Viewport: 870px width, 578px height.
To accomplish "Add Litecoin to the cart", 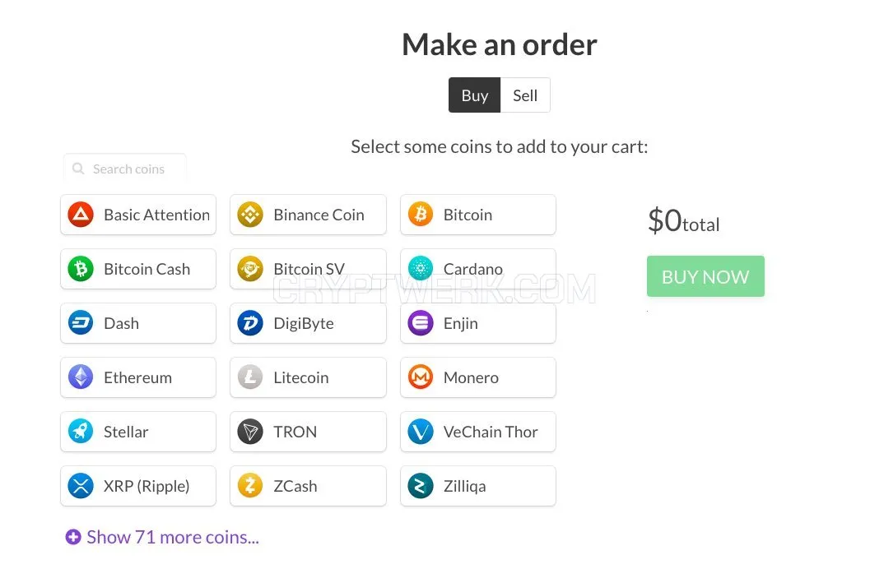I will [x=308, y=377].
